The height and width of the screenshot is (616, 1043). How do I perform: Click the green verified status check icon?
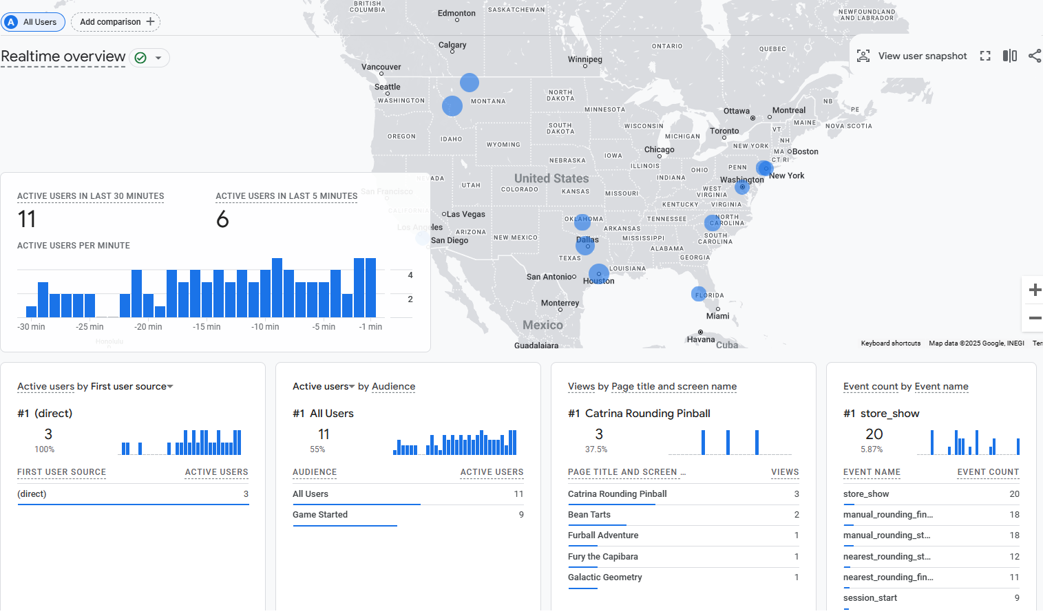click(140, 58)
